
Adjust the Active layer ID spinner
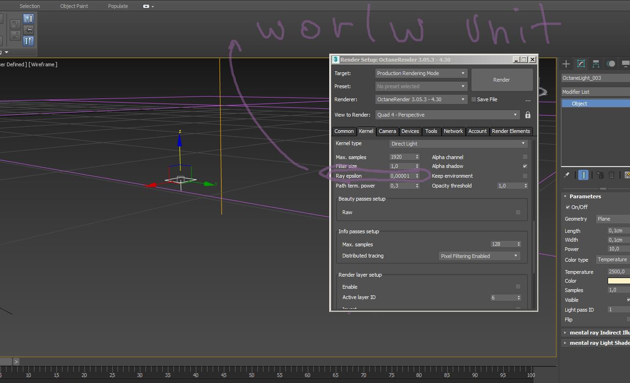(x=519, y=298)
